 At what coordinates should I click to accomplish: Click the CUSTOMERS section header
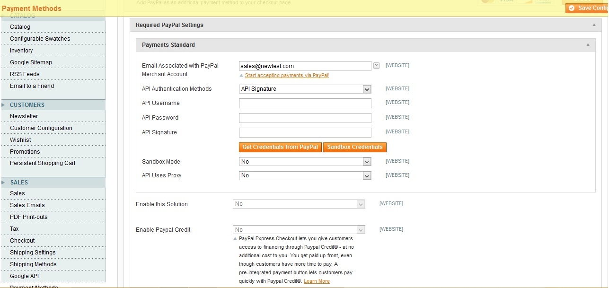[x=53, y=105]
